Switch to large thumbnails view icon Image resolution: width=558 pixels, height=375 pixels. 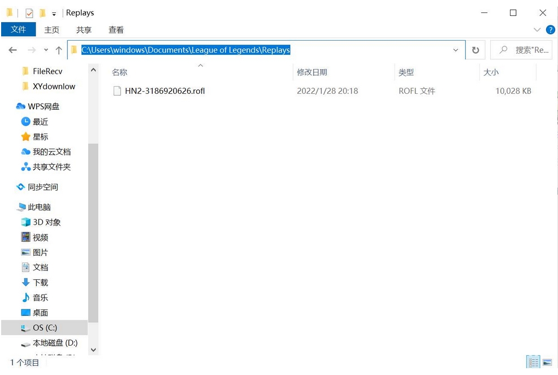[x=547, y=362]
